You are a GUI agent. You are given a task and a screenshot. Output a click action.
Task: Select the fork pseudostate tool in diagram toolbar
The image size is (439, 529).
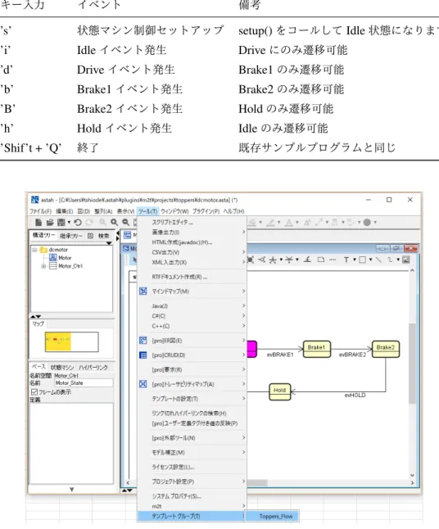click(273, 260)
